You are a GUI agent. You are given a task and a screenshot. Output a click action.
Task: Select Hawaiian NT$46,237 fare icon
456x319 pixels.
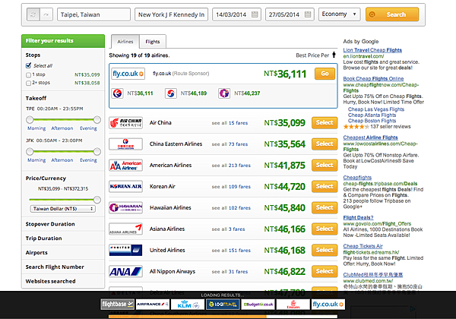(224, 93)
